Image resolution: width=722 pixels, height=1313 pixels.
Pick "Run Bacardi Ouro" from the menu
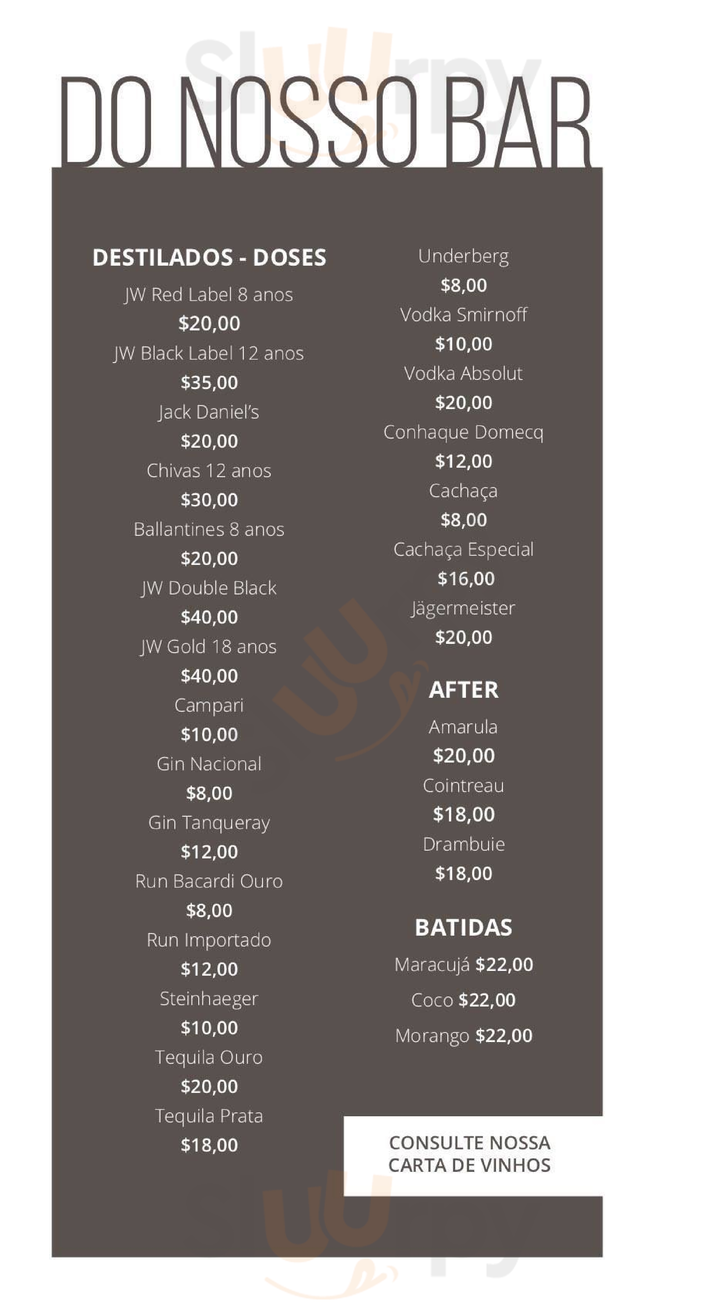[209, 881]
